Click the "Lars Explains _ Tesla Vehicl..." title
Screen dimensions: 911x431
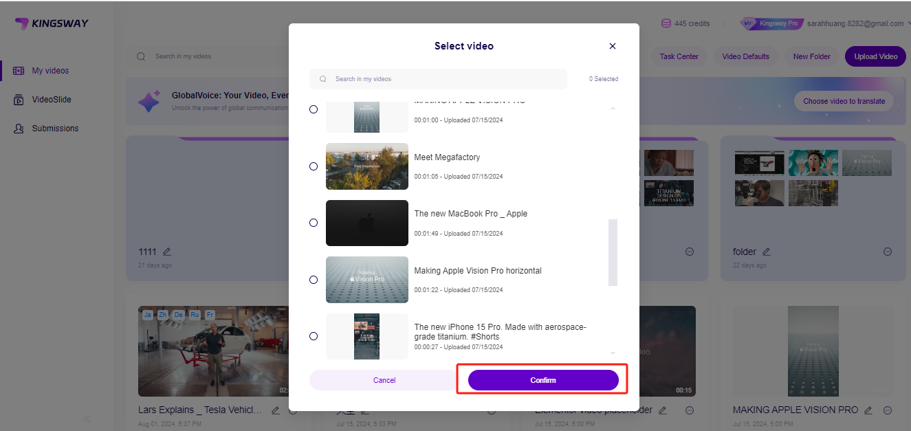click(x=200, y=410)
